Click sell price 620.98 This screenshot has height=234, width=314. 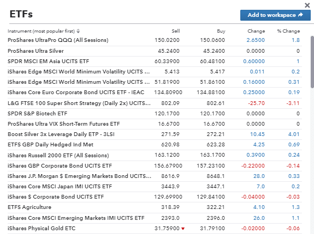(170, 145)
